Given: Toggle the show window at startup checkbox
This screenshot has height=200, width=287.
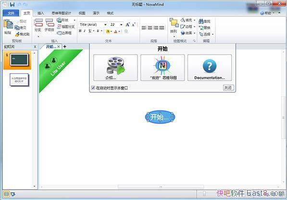Looking at the screenshot, I should tap(93, 88).
